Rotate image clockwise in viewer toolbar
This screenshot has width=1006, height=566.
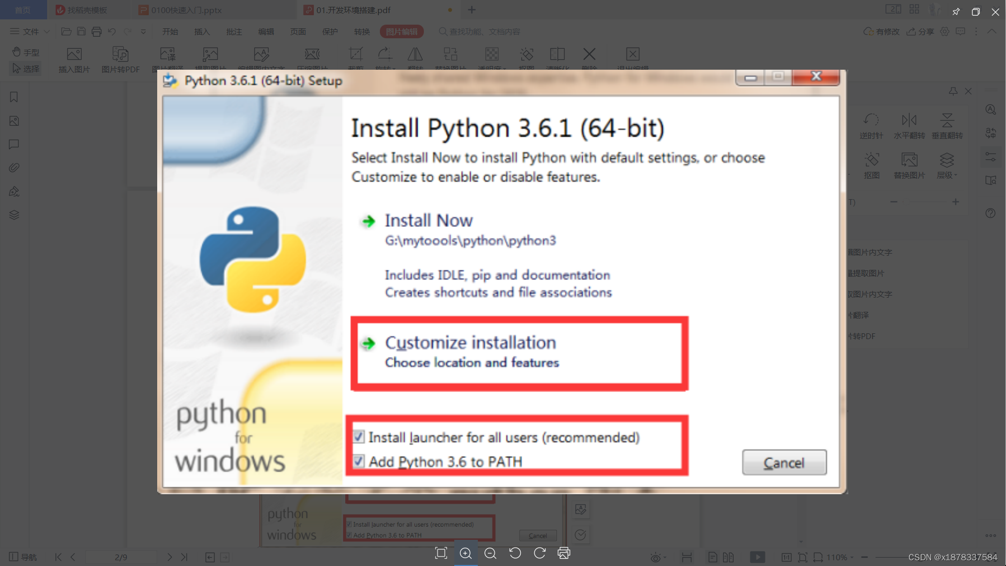(540, 553)
